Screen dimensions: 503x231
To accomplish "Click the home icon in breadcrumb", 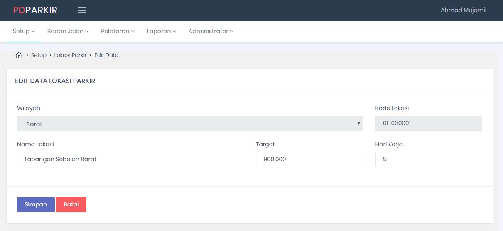I will click(19, 55).
